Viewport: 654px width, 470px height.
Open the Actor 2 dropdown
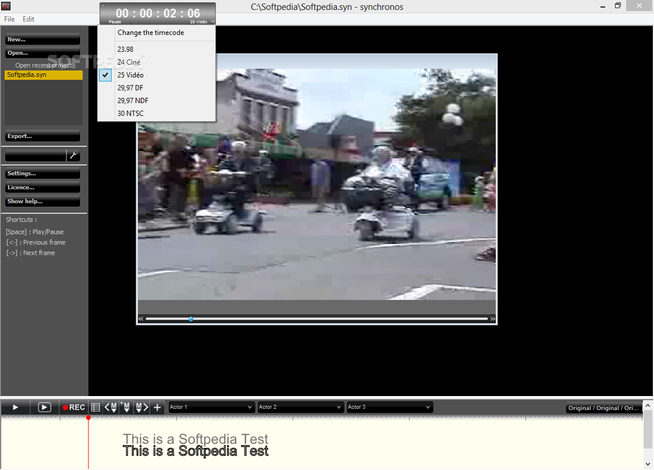tap(300, 407)
